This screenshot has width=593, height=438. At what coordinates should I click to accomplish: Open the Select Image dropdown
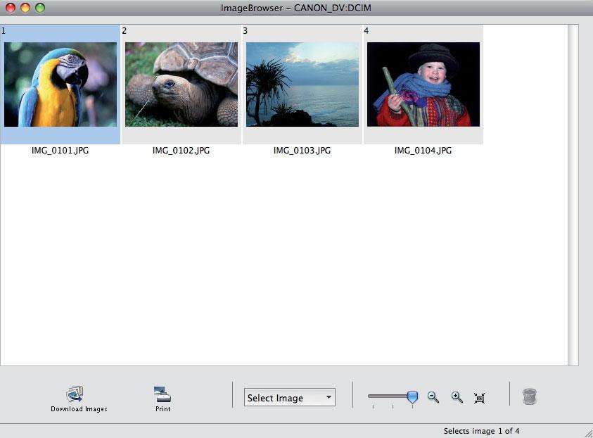(290, 397)
